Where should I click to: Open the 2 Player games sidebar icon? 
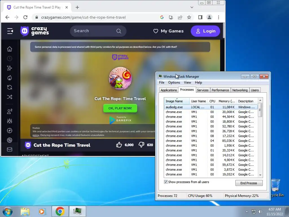10,111
